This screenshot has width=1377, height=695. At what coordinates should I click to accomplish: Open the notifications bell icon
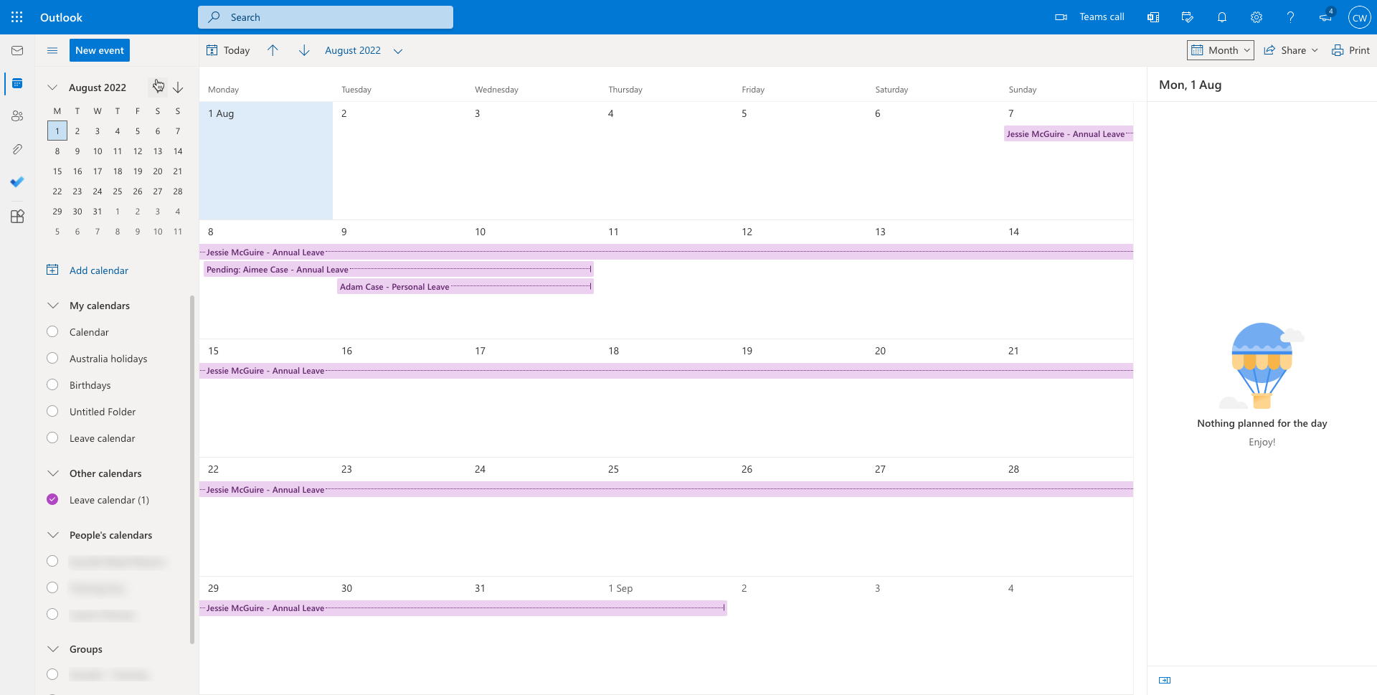tap(1222, 17)
